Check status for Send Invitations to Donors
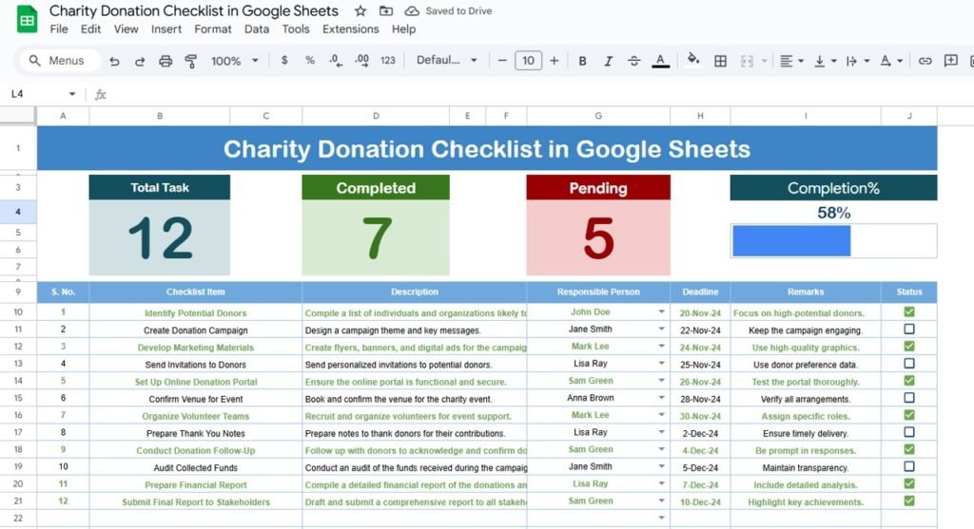 click(x=909, y=364)
